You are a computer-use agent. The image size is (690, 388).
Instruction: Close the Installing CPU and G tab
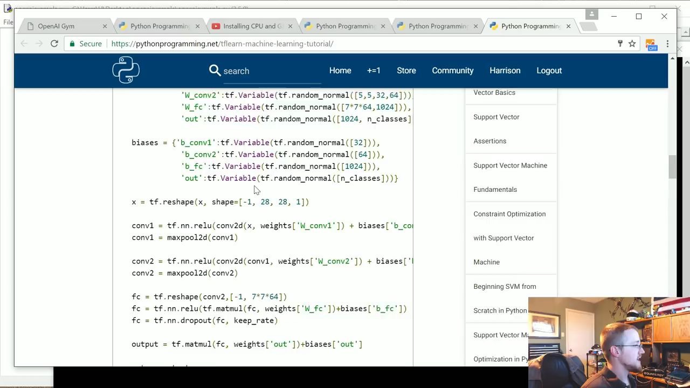pos(290,26)
